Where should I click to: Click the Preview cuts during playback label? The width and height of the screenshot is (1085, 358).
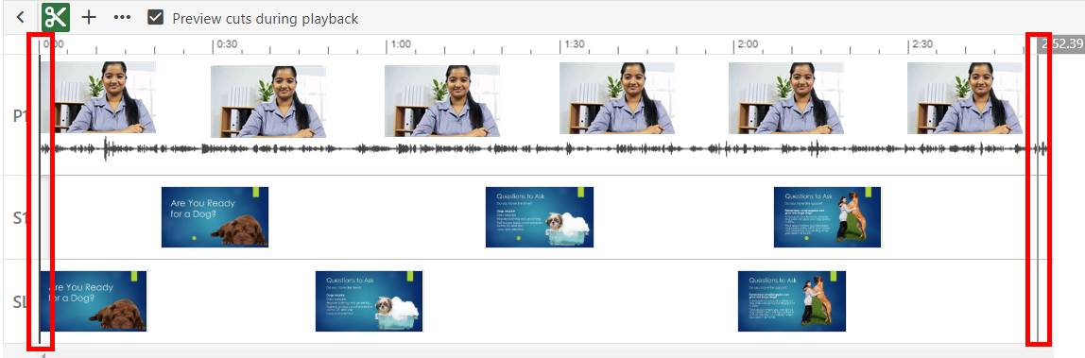(265, 19)
